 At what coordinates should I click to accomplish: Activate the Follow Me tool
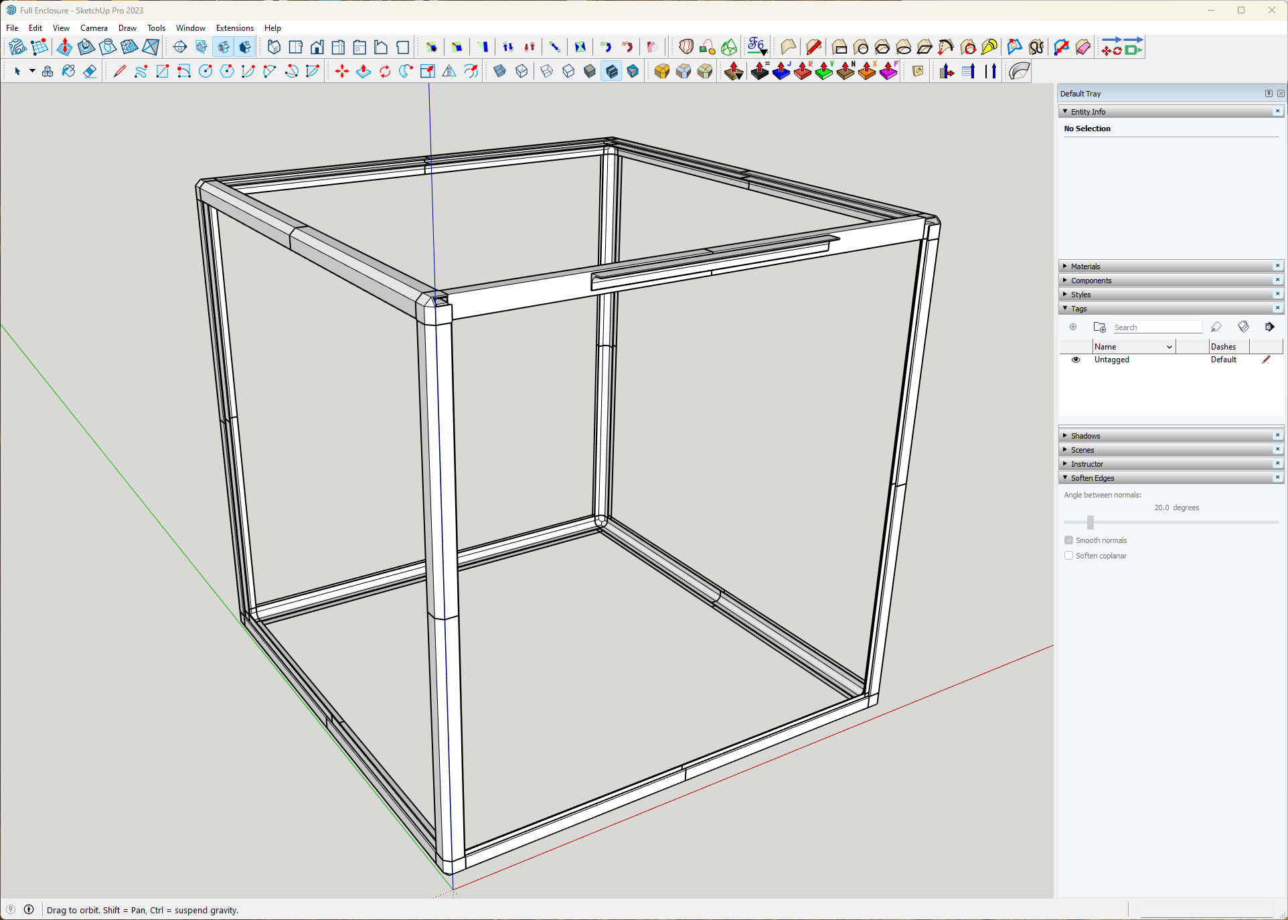406,71
